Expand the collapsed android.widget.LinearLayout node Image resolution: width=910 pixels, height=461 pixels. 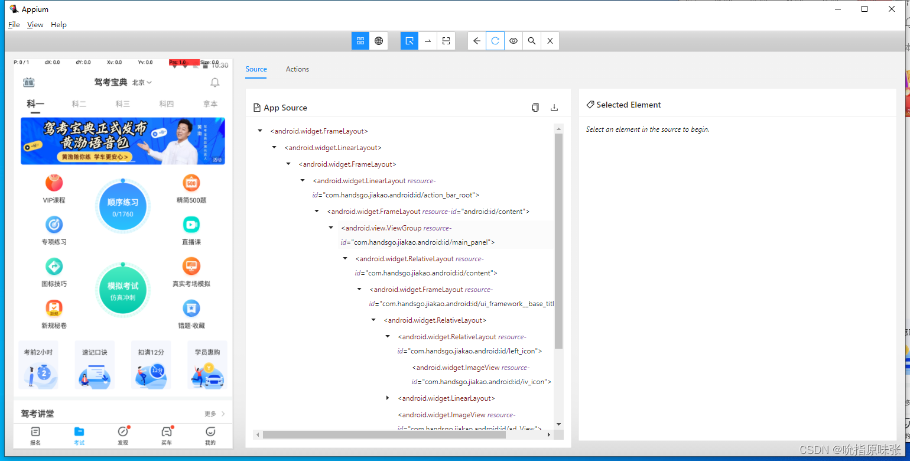coord(388,398)
